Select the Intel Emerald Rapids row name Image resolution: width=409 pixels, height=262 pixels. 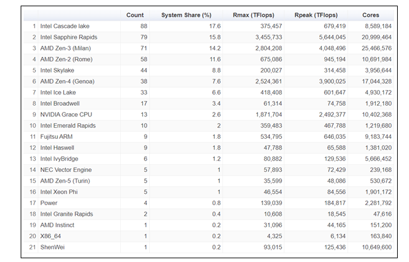[x=68, y=126]
